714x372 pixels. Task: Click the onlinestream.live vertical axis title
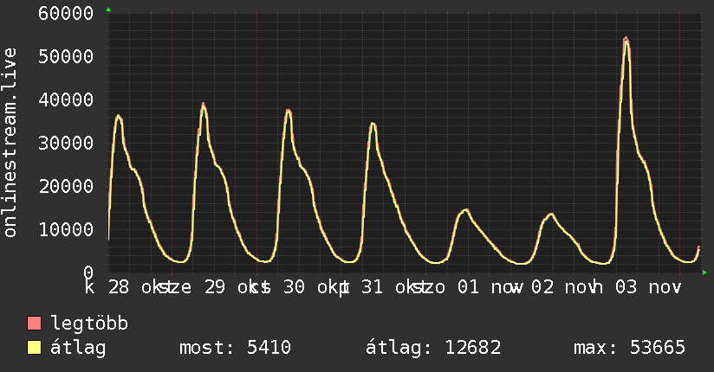10,143
